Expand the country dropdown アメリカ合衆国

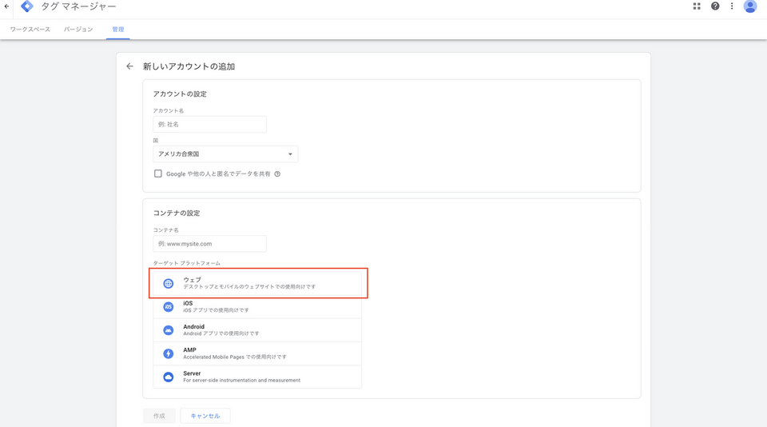point(225,154)
